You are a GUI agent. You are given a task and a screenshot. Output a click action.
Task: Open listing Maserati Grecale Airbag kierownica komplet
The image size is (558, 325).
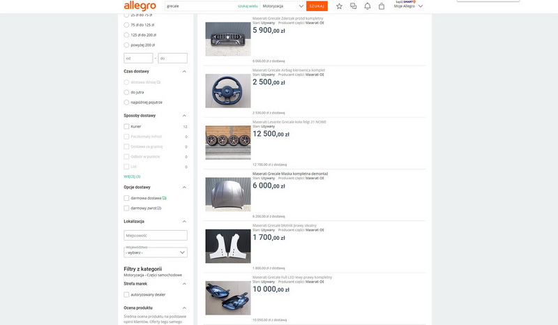[x=289, y=70]
